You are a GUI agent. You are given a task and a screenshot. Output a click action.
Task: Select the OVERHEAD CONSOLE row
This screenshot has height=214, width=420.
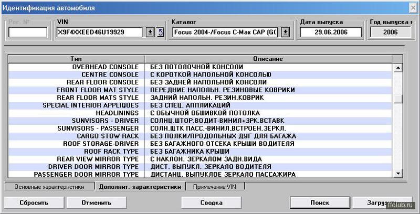pyautogui.click(x=201, y=67)
